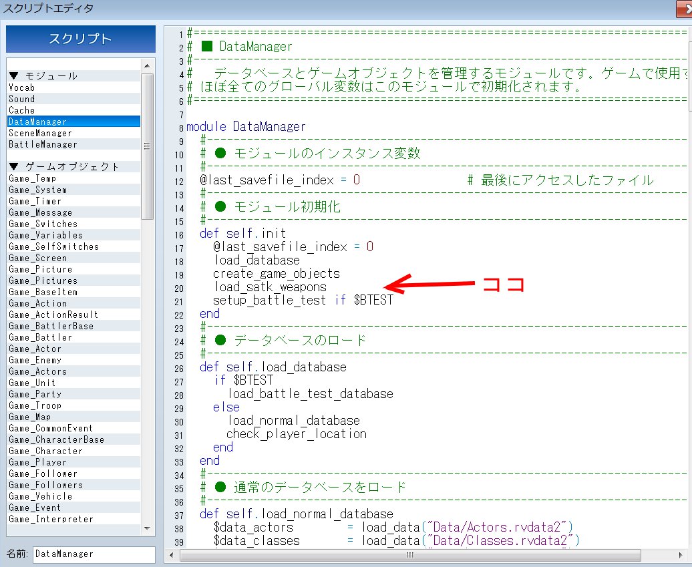The image size is (692, 567).
Task: Select the Game_Map script
Action: [x=29, y=417]
